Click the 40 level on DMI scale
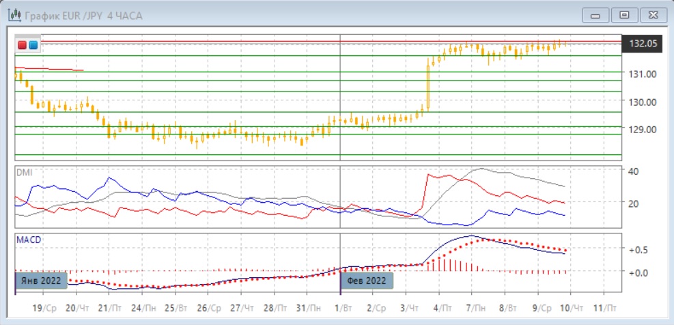The image size is (674, 325). coord(634,171)
